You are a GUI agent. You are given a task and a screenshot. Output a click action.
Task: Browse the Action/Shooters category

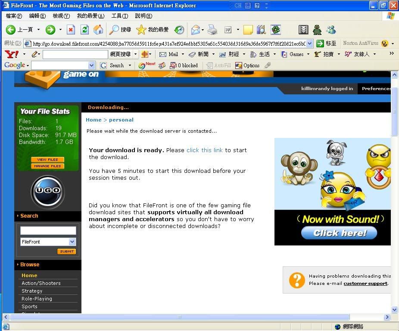tap(41, 283)
